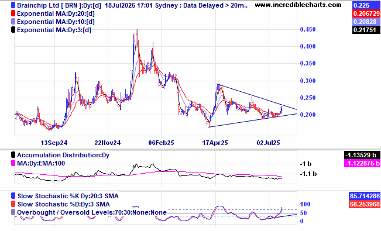
Task: Click the red Slow Stochastic %D swatch
Action: click(13, 204)
